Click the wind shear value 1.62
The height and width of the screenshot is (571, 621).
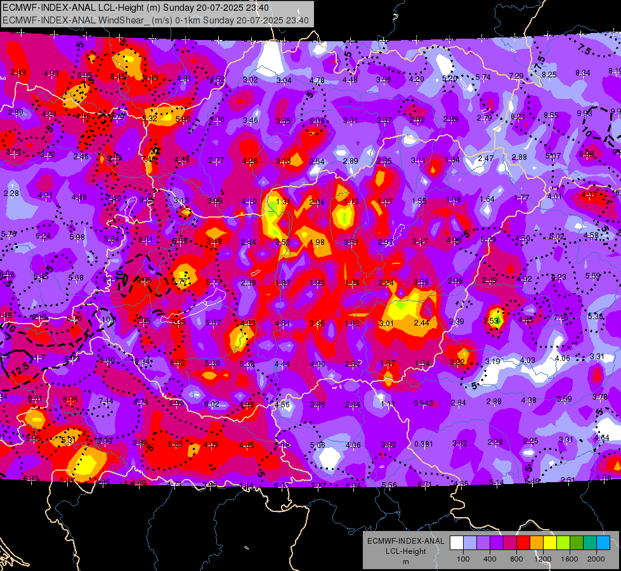point(352,323)
